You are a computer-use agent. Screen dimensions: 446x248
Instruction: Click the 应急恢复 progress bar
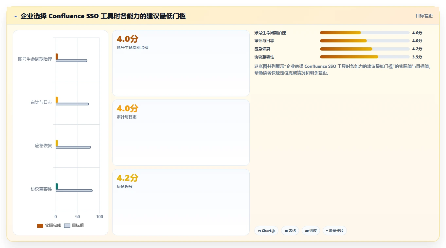(365, 49)
